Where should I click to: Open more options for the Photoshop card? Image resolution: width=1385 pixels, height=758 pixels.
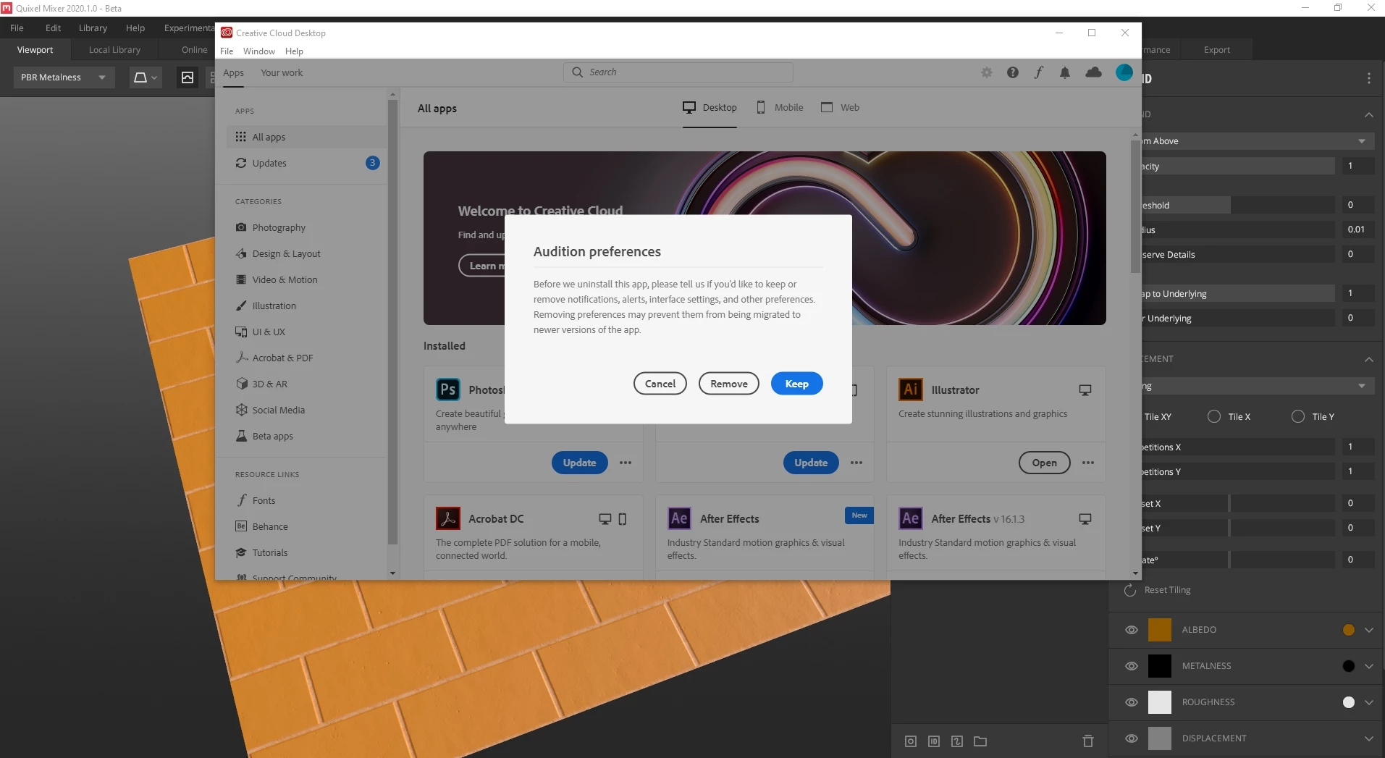[626, 463]
